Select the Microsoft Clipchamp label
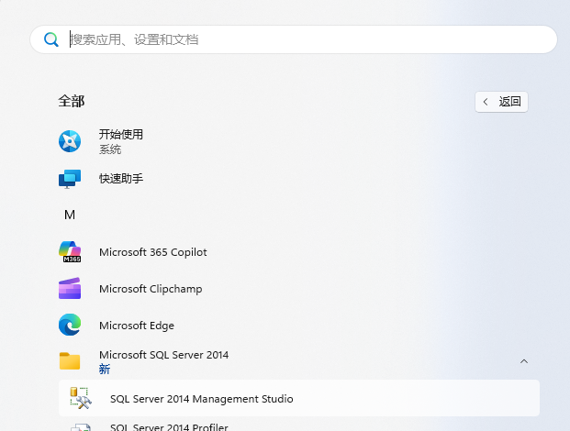 pos(151,289)
